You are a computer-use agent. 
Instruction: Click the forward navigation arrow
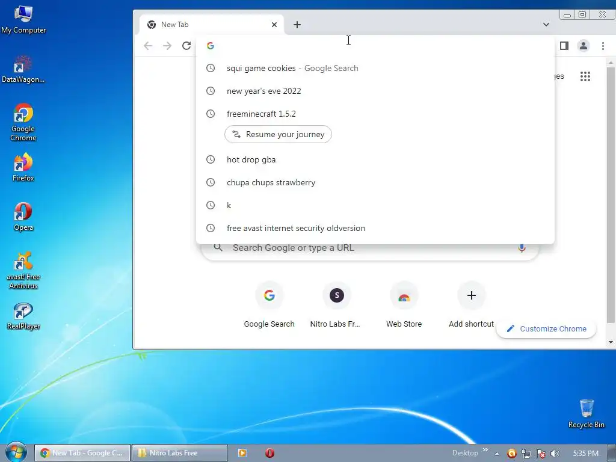coord(167,46)
